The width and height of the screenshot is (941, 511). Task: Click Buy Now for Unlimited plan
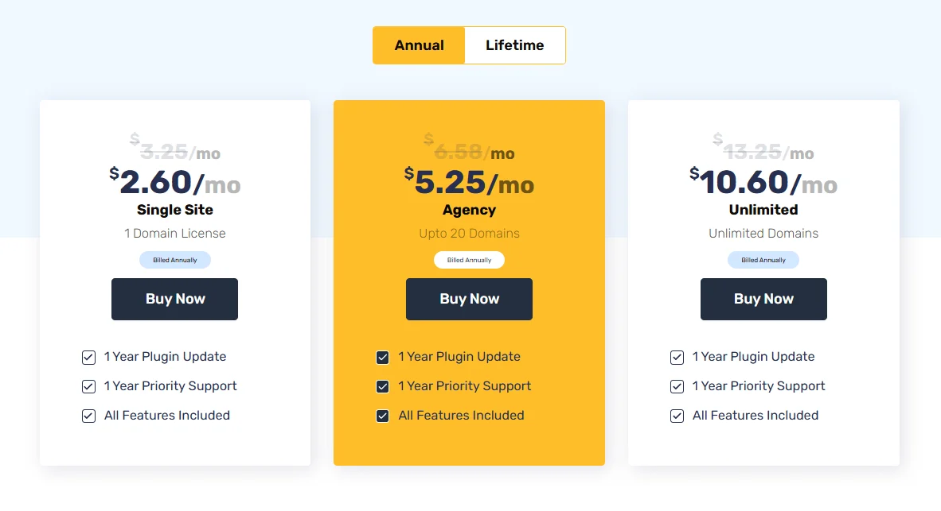pos(763,299)
